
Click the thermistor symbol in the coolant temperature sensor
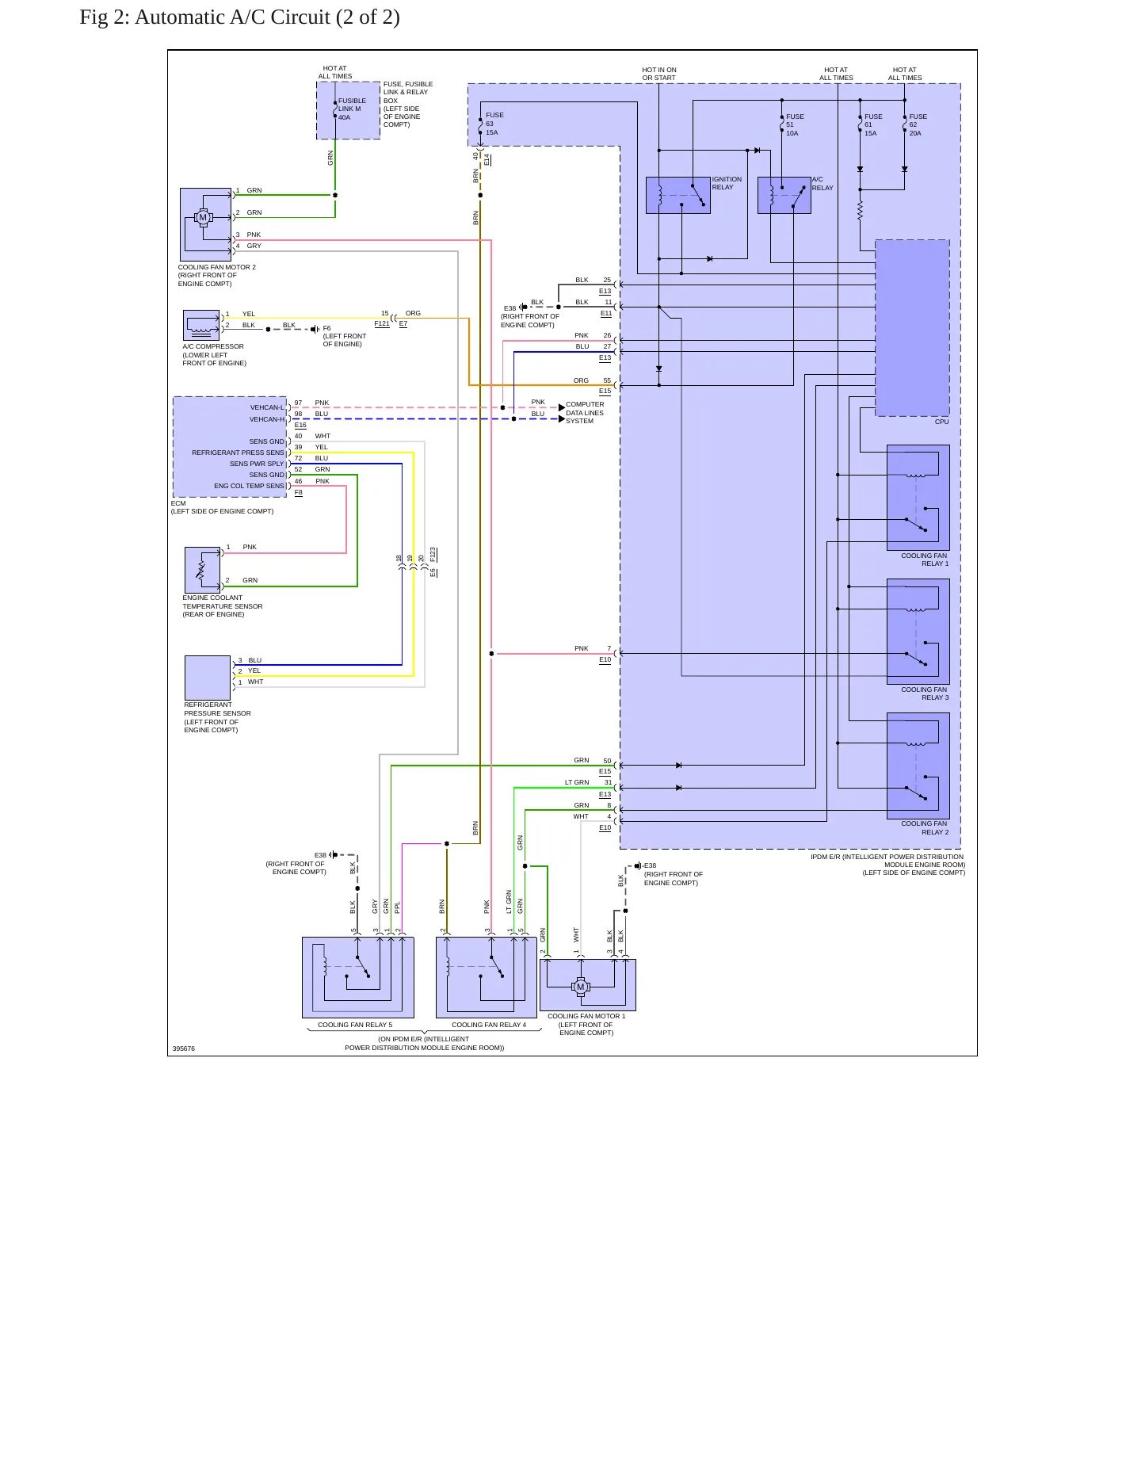click(200, 568)
